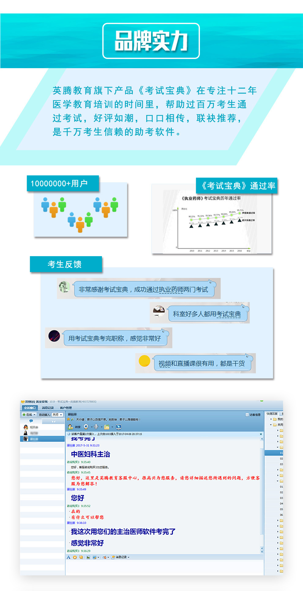Click the 转接 transfer button
Screen dimensions: 303x591
(74, 427)
